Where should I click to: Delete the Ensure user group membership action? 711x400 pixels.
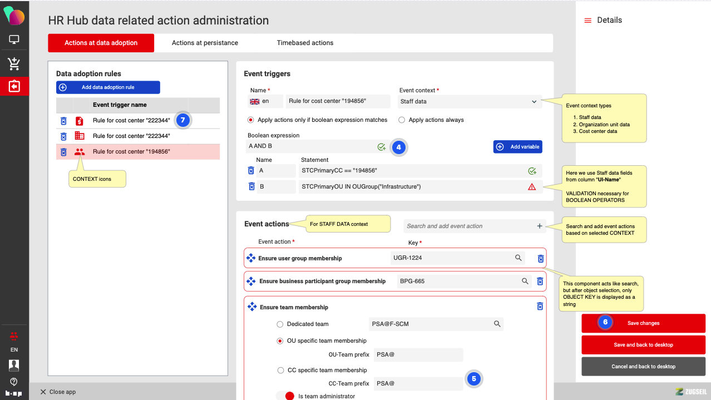point(540,258)
